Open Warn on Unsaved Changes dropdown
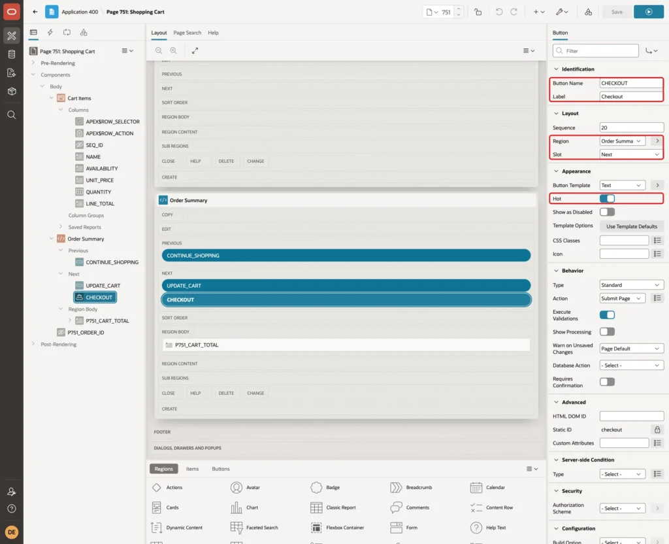The height and width of the screenshot is (544, 669). (632, 348)
